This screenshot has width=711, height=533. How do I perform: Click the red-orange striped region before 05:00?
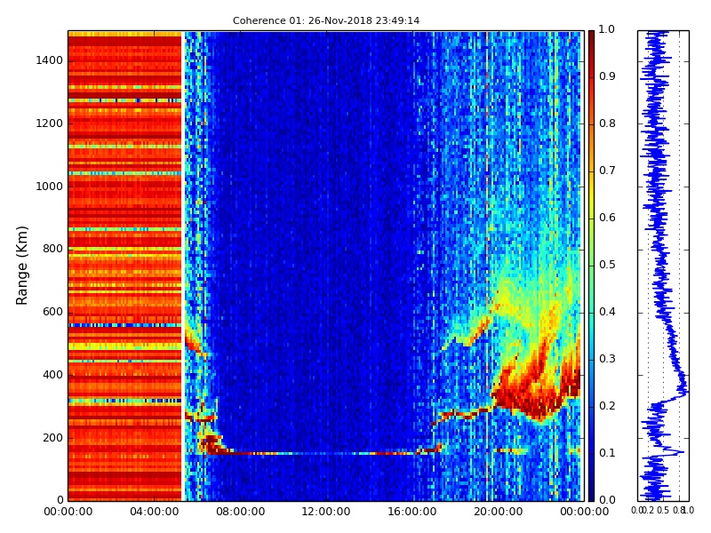tap(124, 266)
